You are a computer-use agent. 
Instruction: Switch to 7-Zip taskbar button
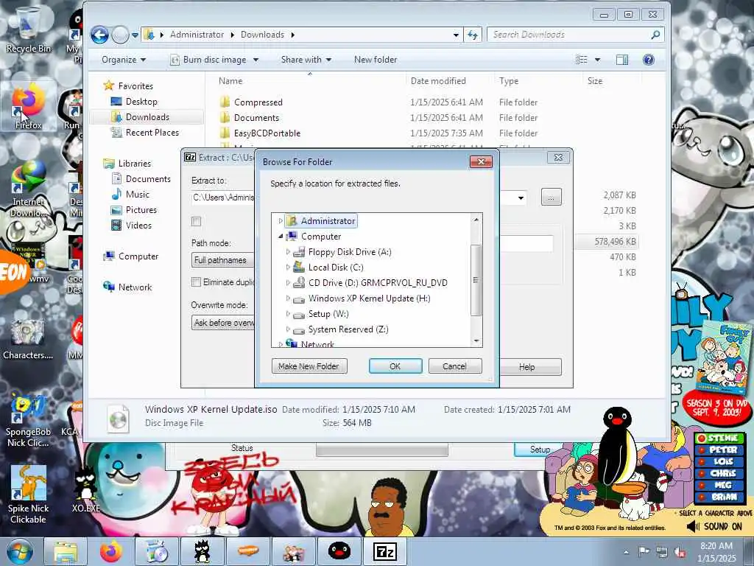pos(384,551)
